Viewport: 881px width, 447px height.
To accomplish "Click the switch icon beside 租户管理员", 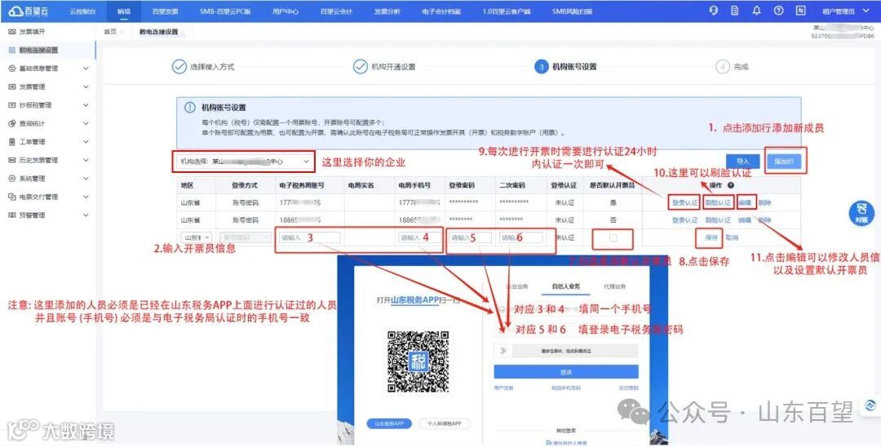I will [x=801, y=11].
